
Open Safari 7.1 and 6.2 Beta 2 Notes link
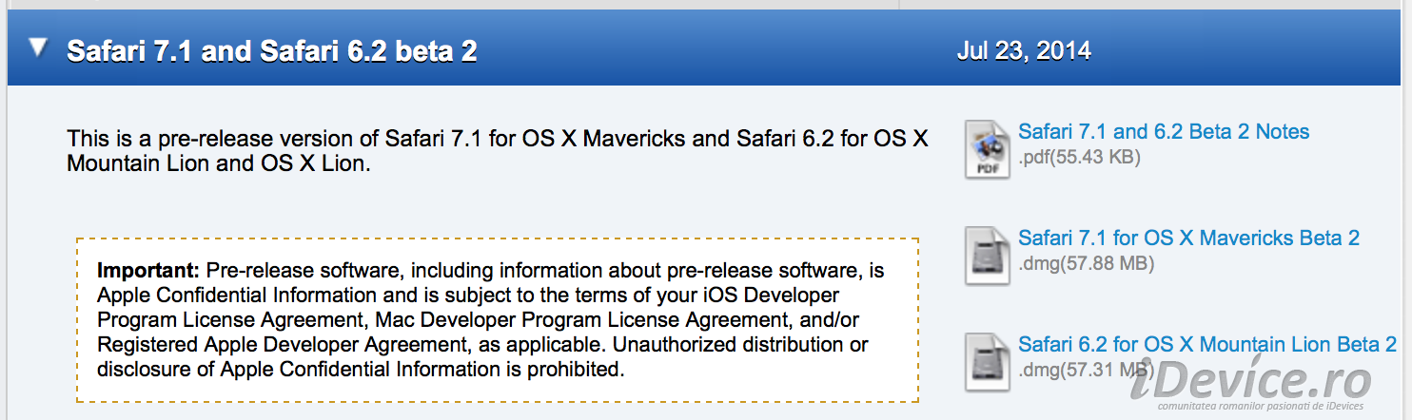(x=1164, y=132)
